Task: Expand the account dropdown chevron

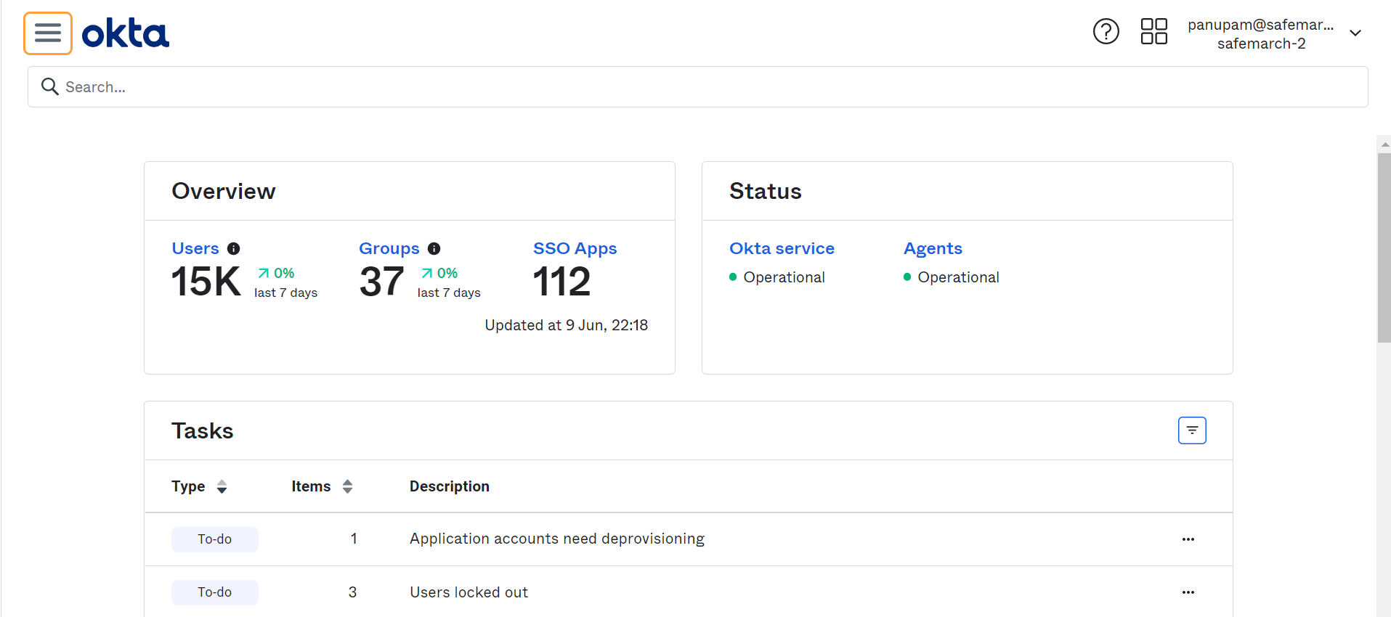Action: point(1355,33)
